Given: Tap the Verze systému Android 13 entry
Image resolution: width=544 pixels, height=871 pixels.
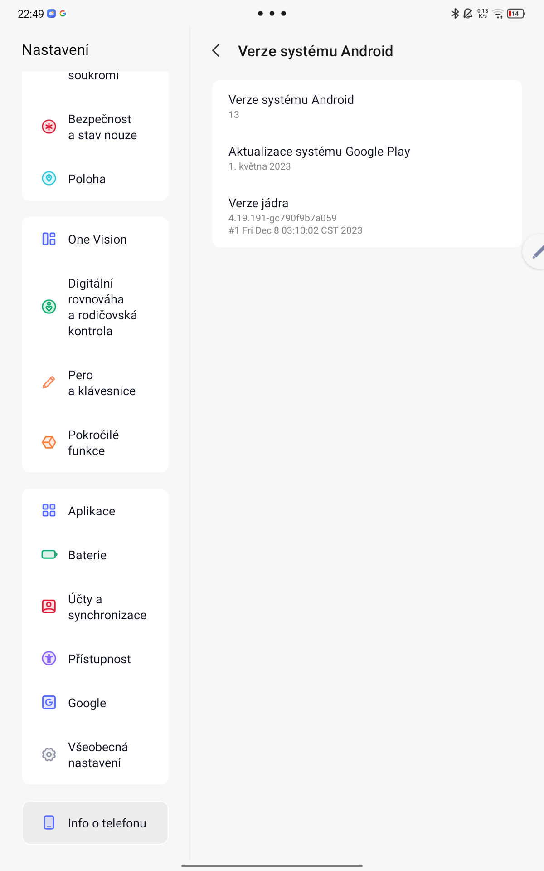Looking at the screenshot, I should [367, 107].
